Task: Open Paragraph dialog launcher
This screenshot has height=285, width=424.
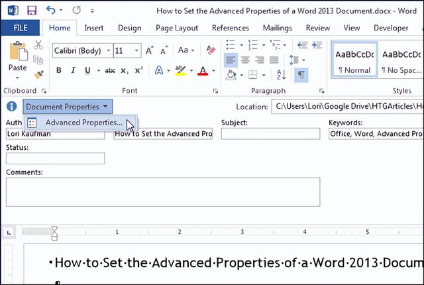Action: (x=321, y=91)
